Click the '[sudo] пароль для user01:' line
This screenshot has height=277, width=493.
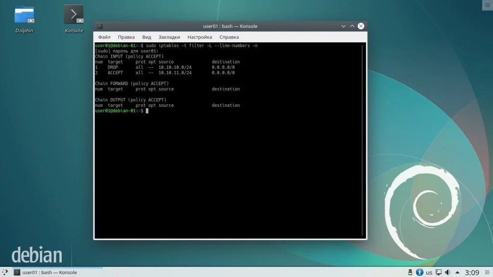[x=127, y=51]
